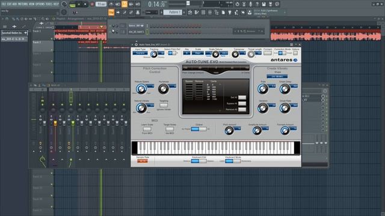This screenshot has height=216, width=385.
Task: Click the Playlist magnet snap icon
Action: pos(7,19)
